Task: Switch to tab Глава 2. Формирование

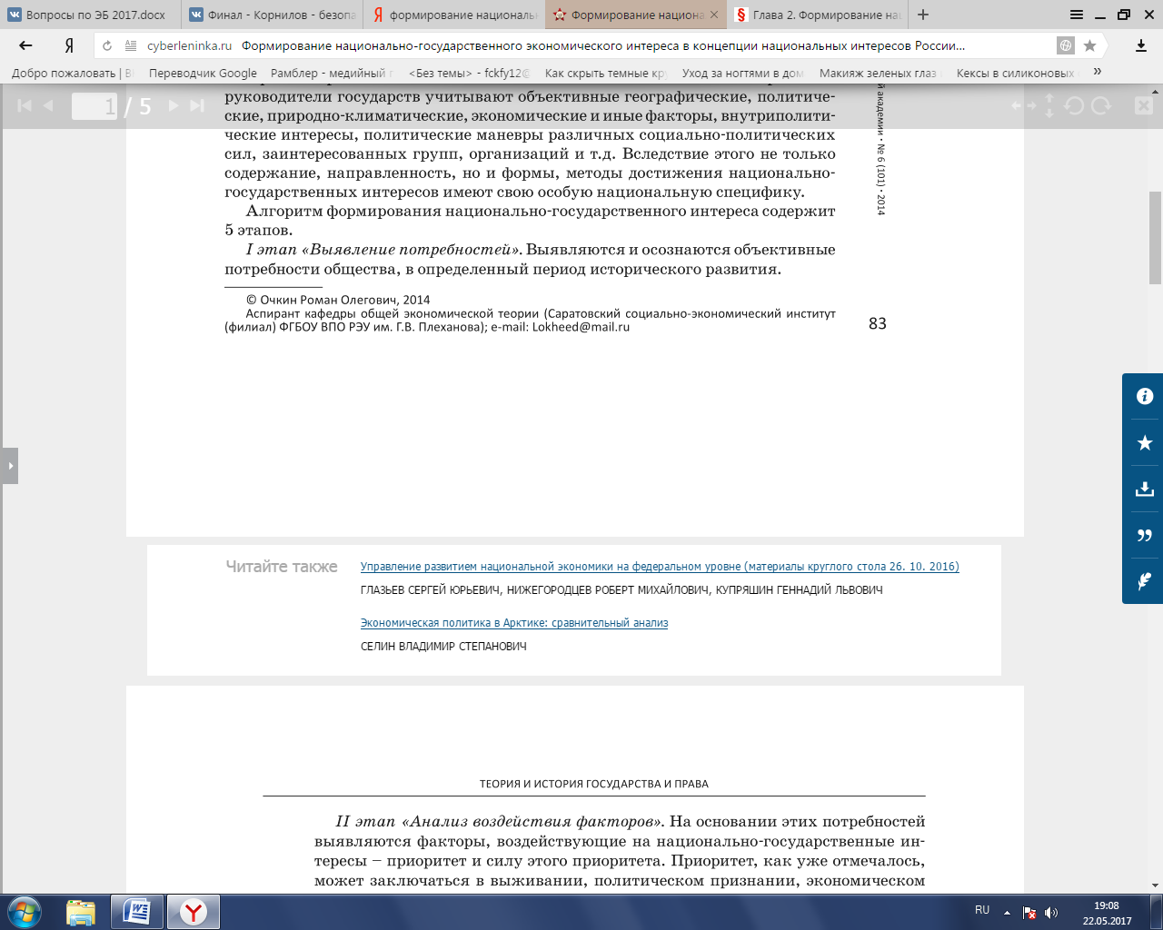Action: [817, 15]
